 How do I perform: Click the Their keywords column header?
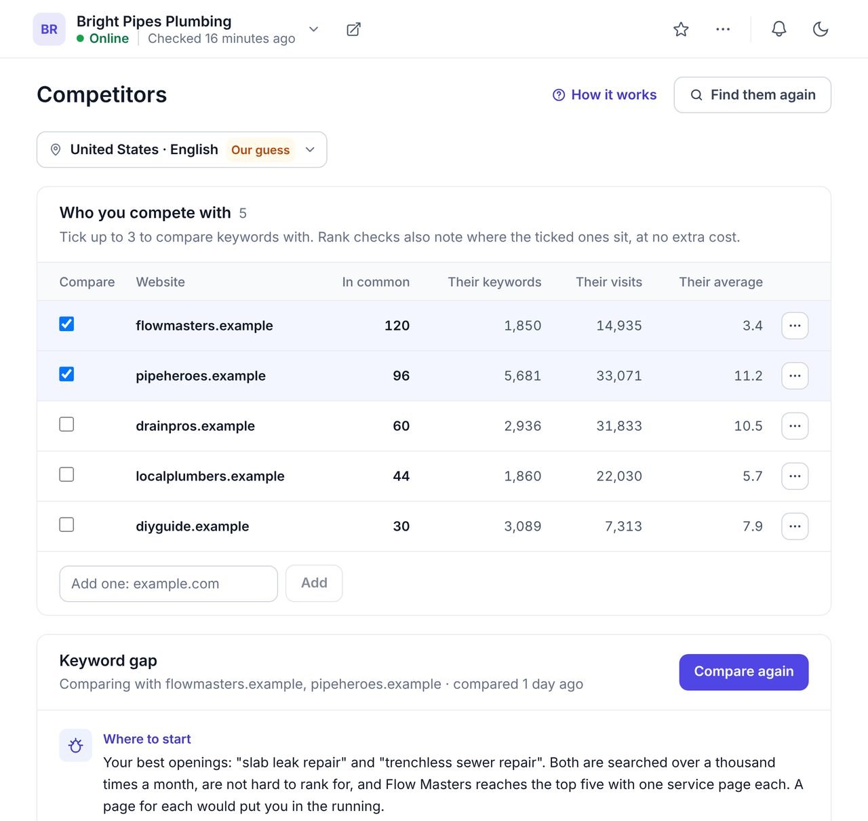click(x=494, y=282)
